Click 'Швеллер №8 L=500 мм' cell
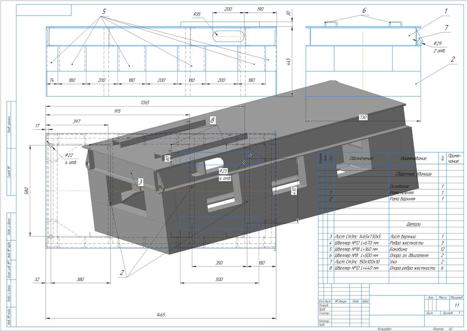The height and width of the screenshot is (331, 468). [x=356, y=256]
